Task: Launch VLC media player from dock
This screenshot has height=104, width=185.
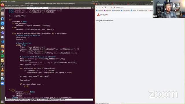Action: 2,70
